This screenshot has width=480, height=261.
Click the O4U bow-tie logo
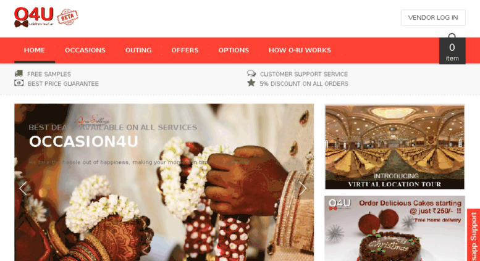pos(34,17)
